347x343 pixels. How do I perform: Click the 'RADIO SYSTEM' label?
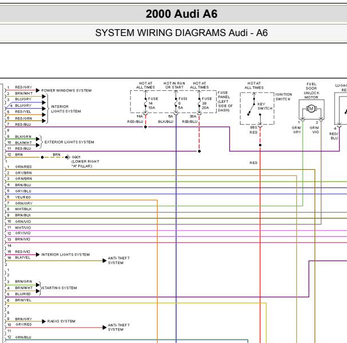61,321
